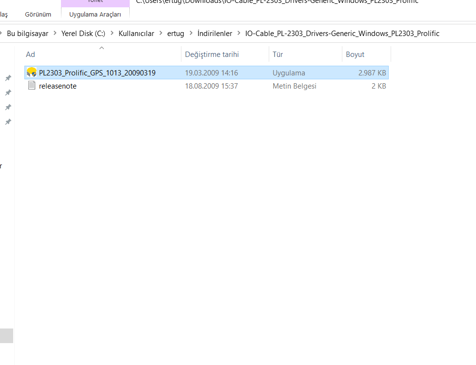Open the Uygulama Araçları ribbon tab
The image size is (476, 365).
click(95, 14)
